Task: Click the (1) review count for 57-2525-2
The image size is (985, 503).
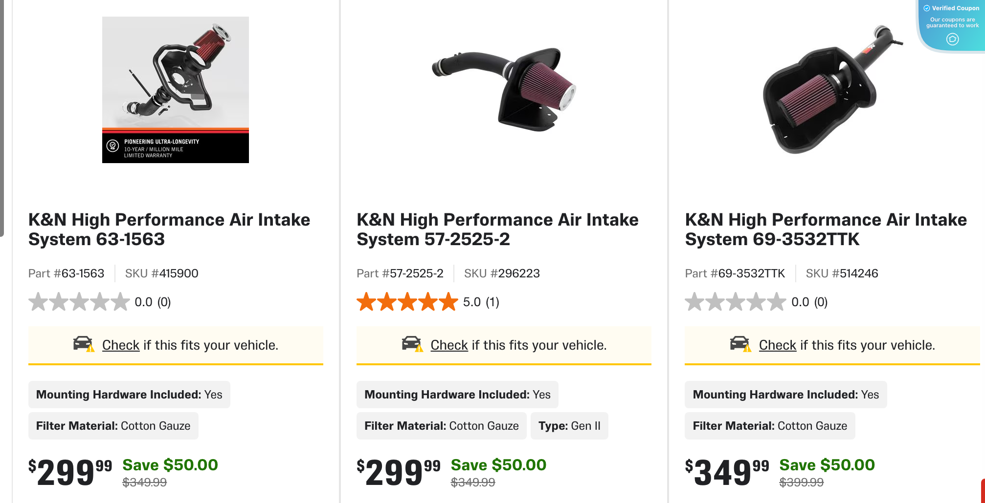Action: [x=492, y=302]
